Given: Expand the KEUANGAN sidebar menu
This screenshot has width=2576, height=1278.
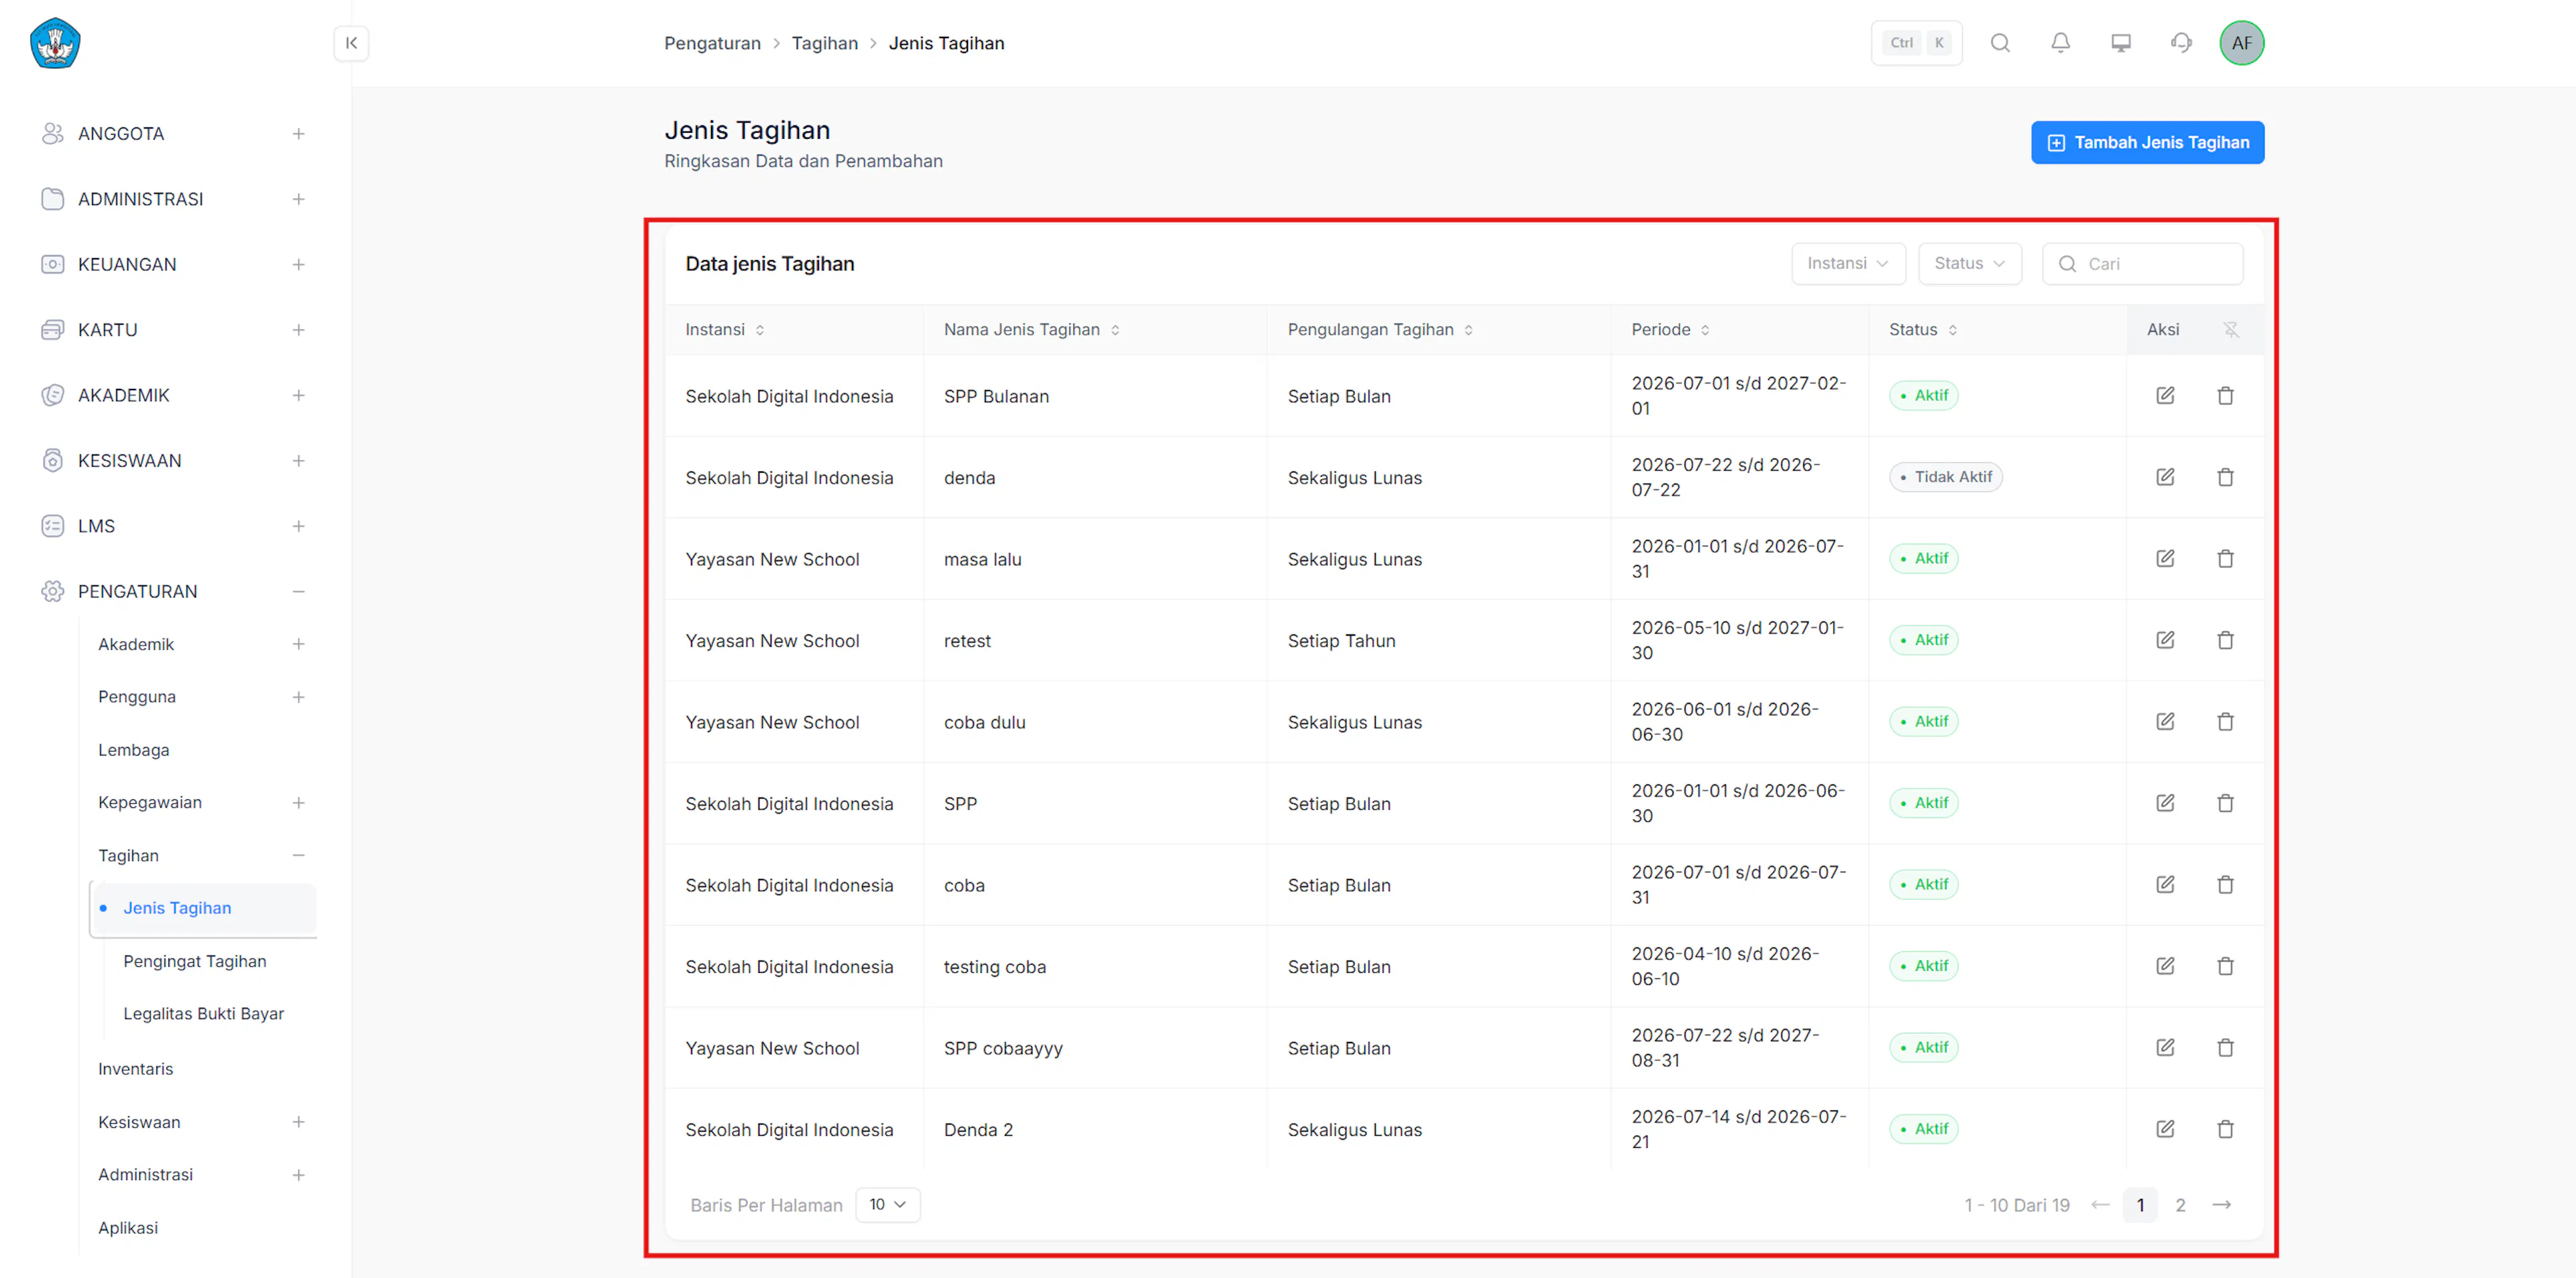Looking at the screenshot, I should (172, 265).
